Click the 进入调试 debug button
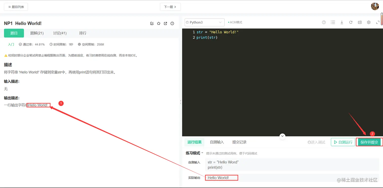This screenshot has width=383, height=188. [x=316, y=142]
